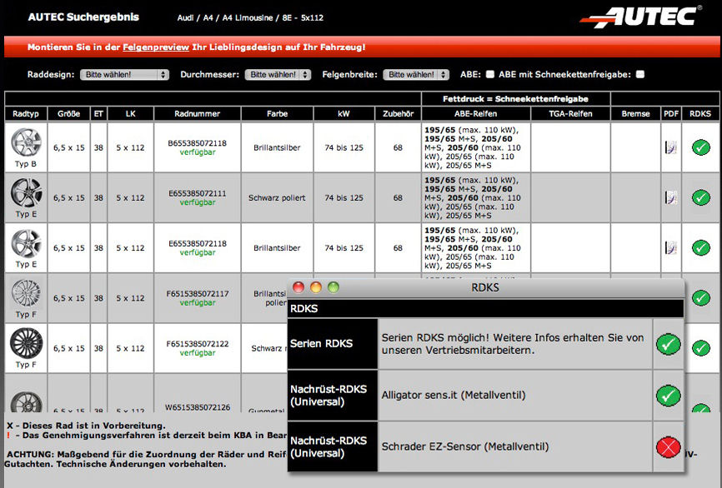Open PDF icon for wheel E655385072111
Viewport: 722px width, 488px height.
pos(671,197)
